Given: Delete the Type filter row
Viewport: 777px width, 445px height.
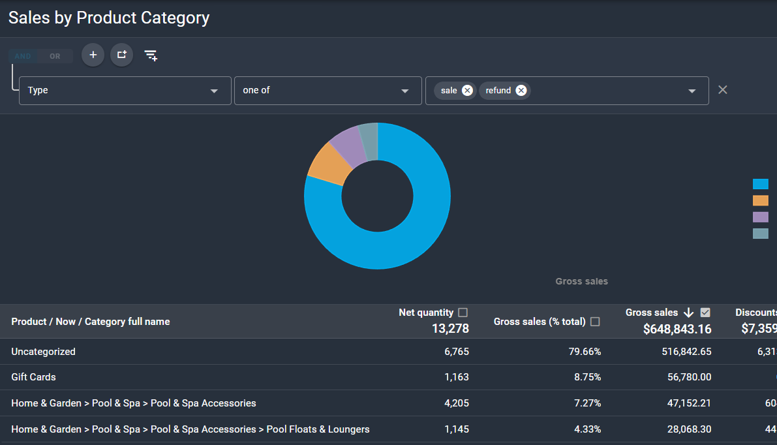Looking at the screenshot, I should click(x=722, y=89).
